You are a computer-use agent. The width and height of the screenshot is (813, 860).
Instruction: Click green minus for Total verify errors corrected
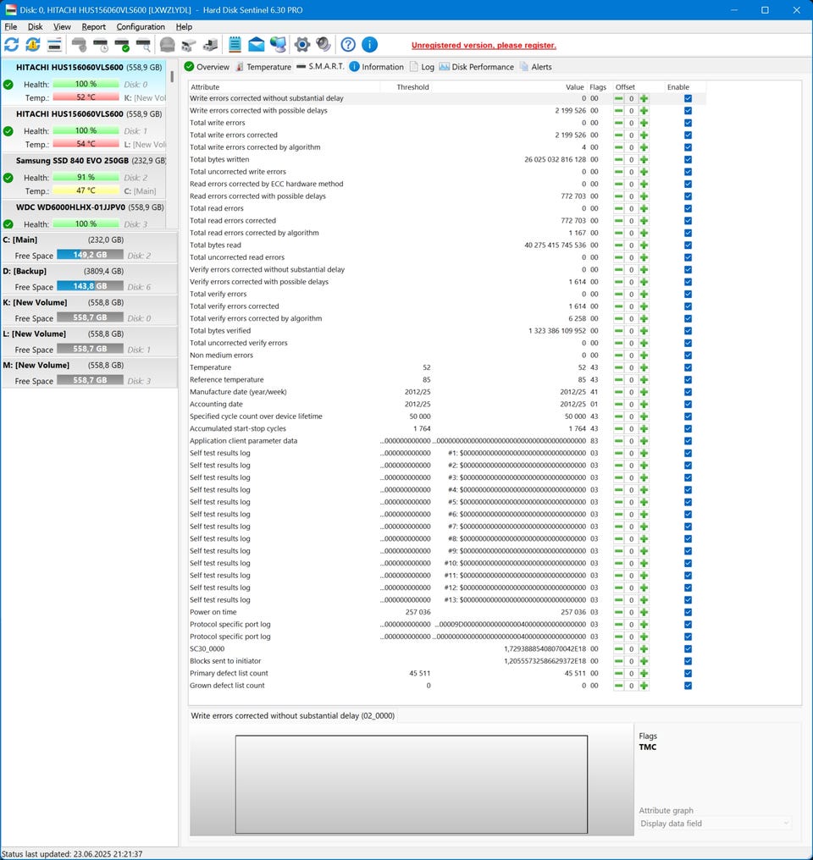(x=619, y=306)
